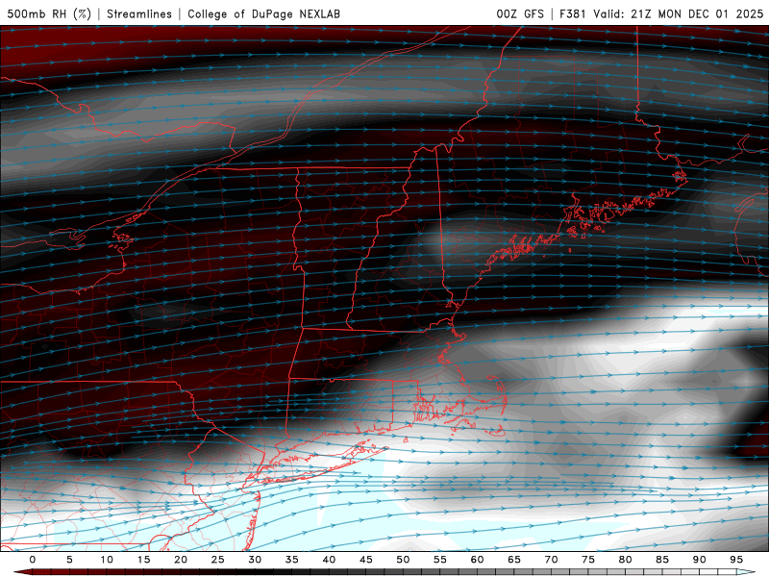Click the 50 value on the color scale

click(x=403, y=560)
